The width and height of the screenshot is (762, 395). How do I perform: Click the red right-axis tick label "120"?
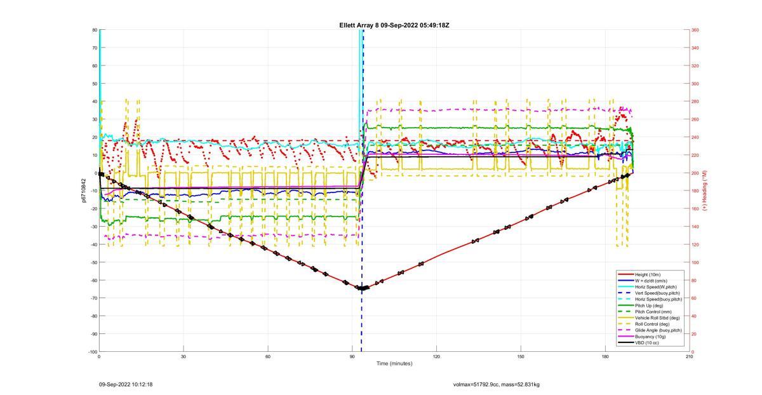(695, 244)
